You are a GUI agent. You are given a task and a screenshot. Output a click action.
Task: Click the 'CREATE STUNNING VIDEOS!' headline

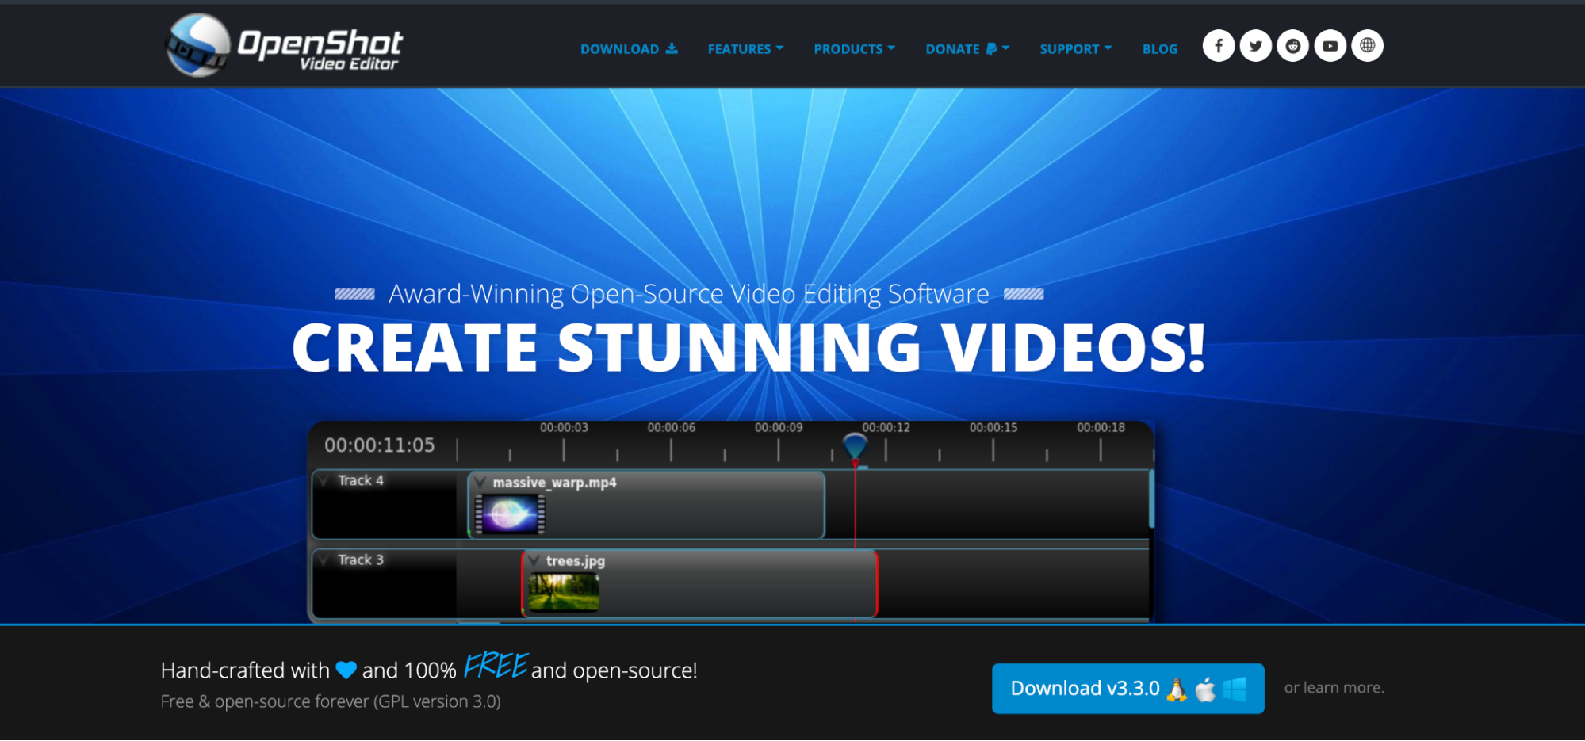tap(748, 347)
